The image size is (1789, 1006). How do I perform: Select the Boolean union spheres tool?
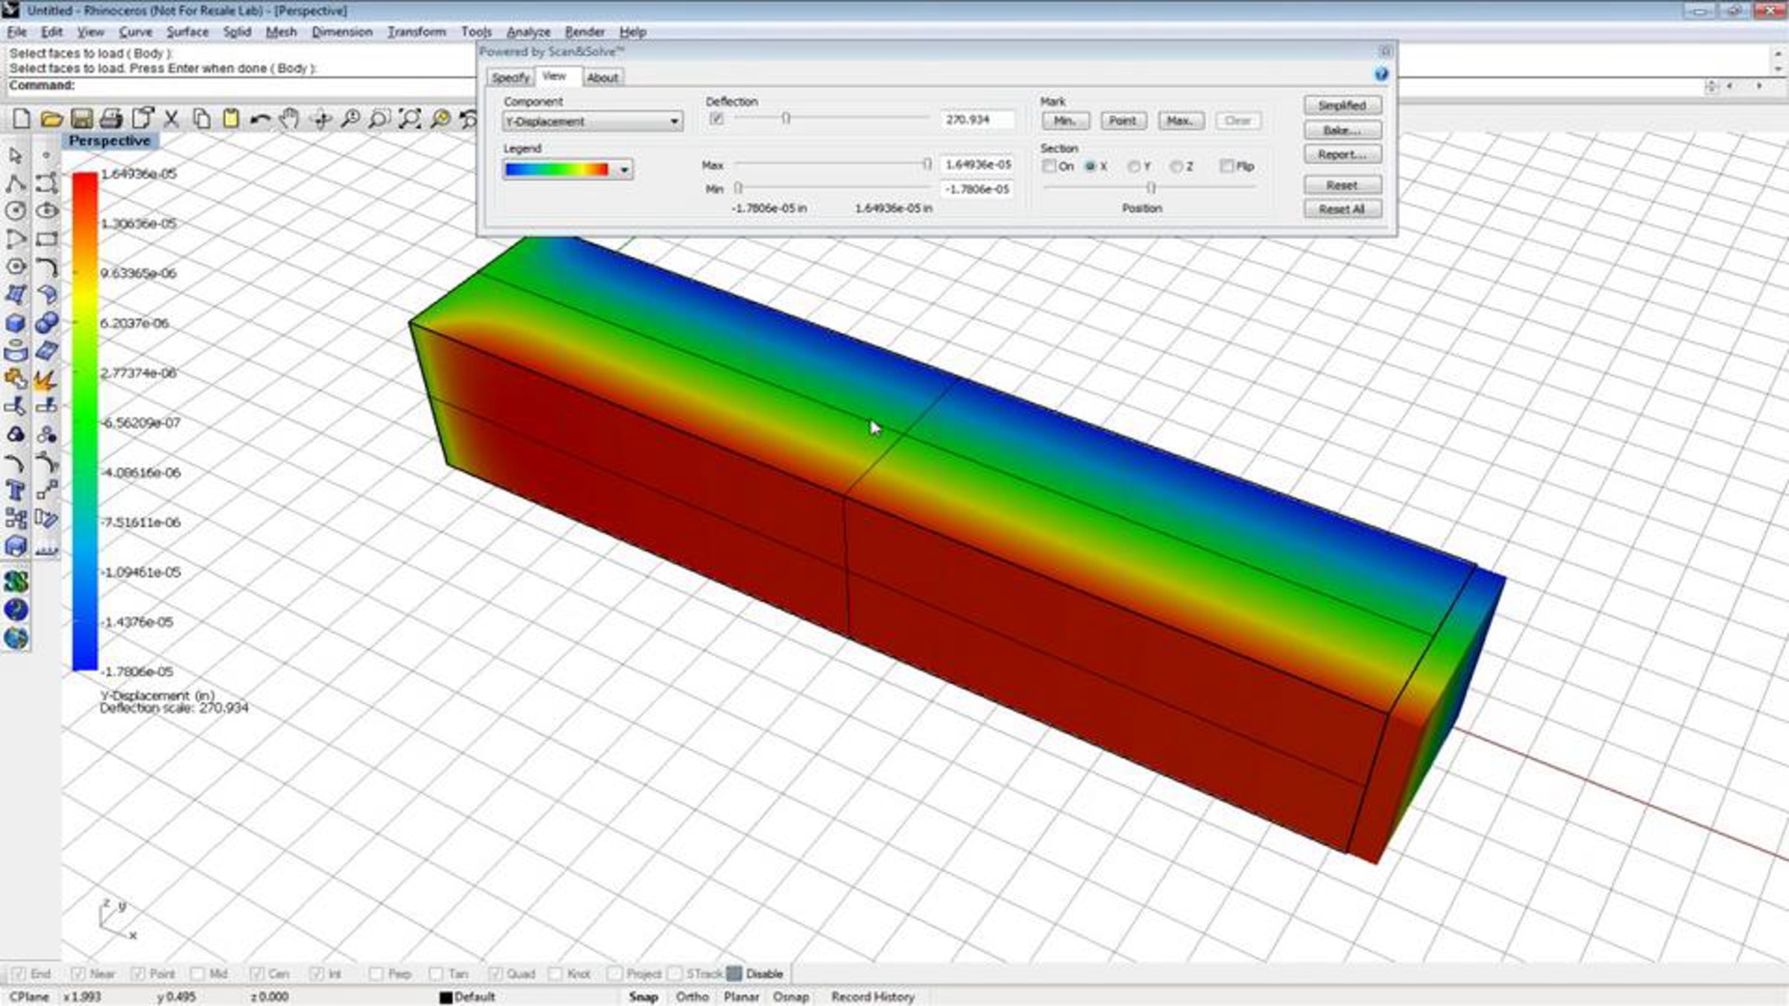pyautogui.click(x=46, y=323)
